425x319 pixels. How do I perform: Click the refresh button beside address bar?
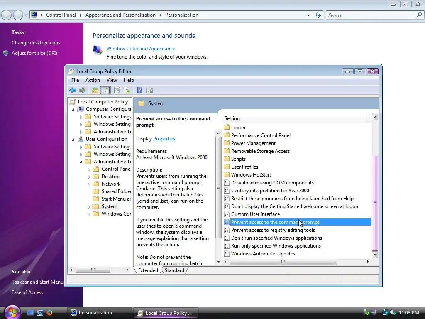pos(318,15)
